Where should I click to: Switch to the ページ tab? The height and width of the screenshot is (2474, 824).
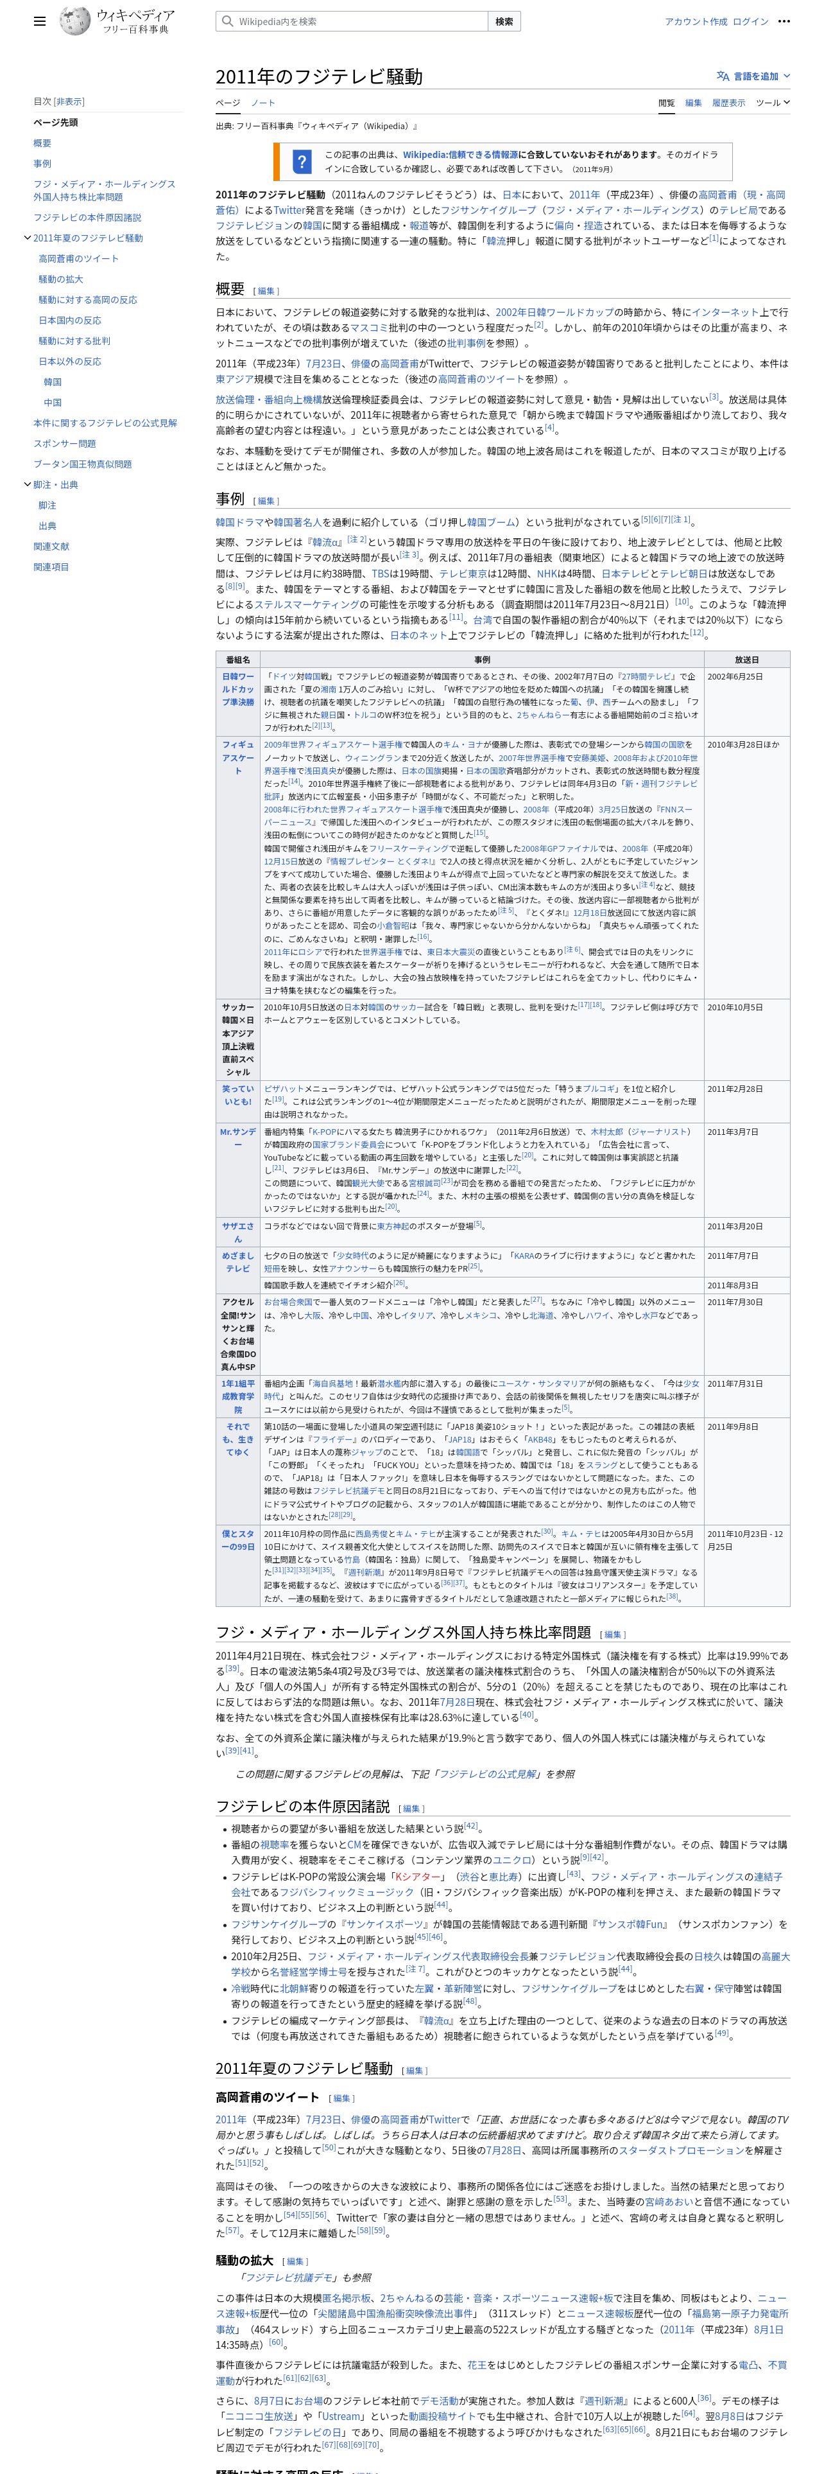point(227,103)
